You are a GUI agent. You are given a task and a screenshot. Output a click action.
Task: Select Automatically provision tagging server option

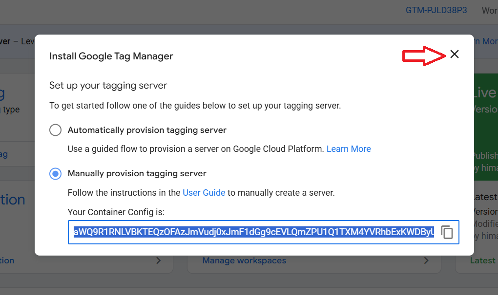(x=55, y=130)
